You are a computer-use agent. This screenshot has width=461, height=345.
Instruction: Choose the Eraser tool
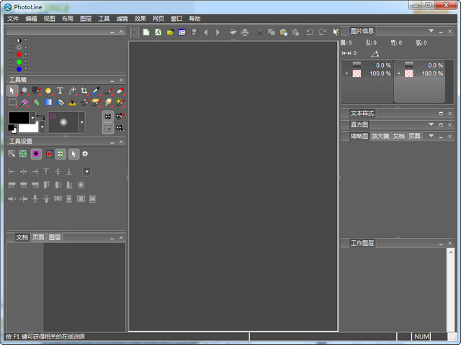pos(120,91)
